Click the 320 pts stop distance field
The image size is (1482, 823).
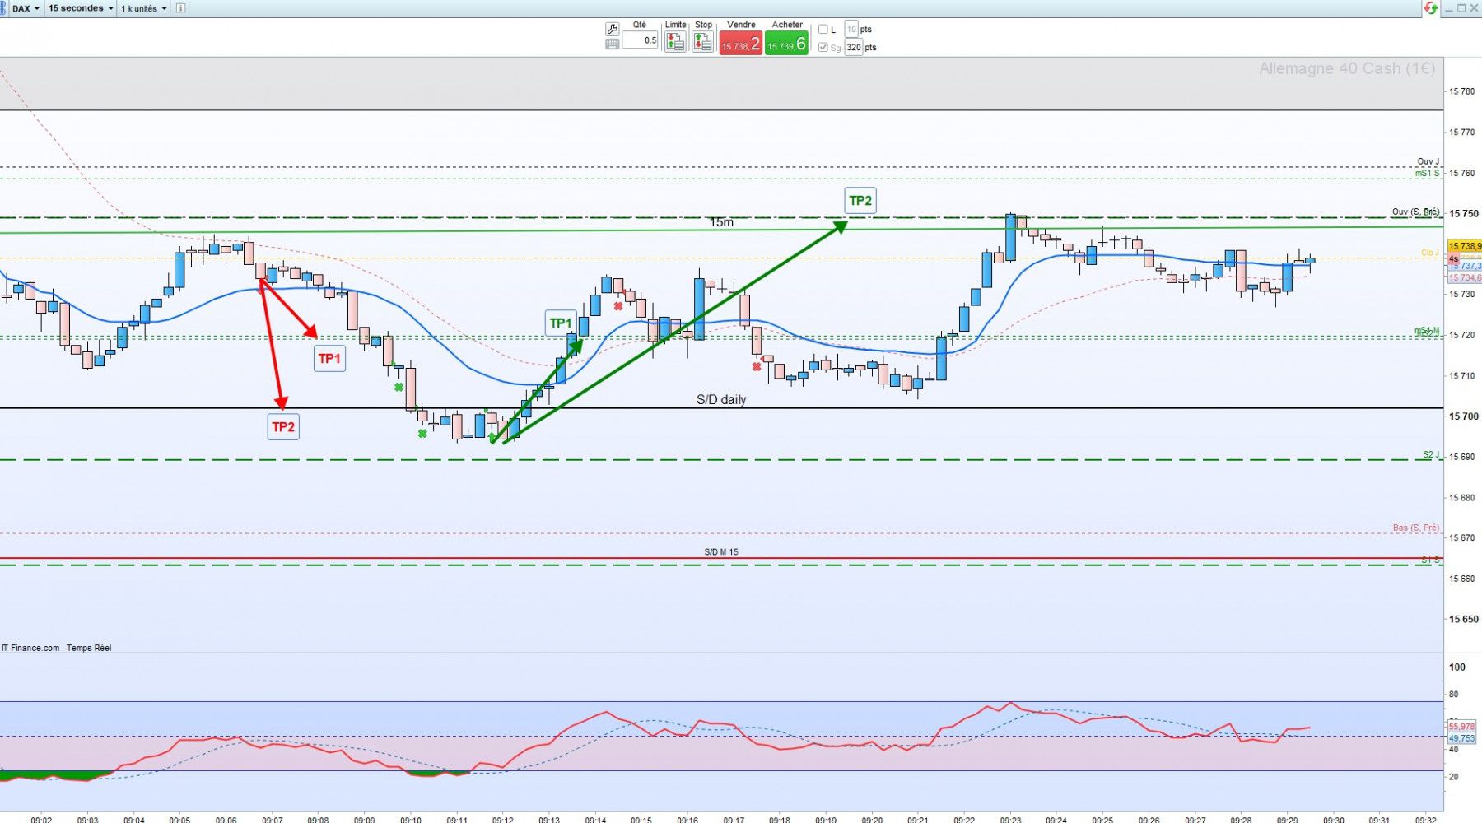tap(854, 48)
